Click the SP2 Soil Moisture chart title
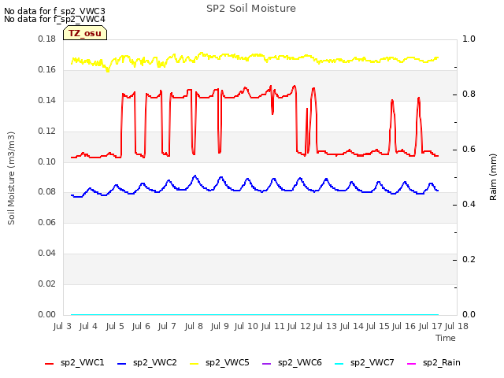The width and height of the screenshot is (504, 378). tap(251, 9)
